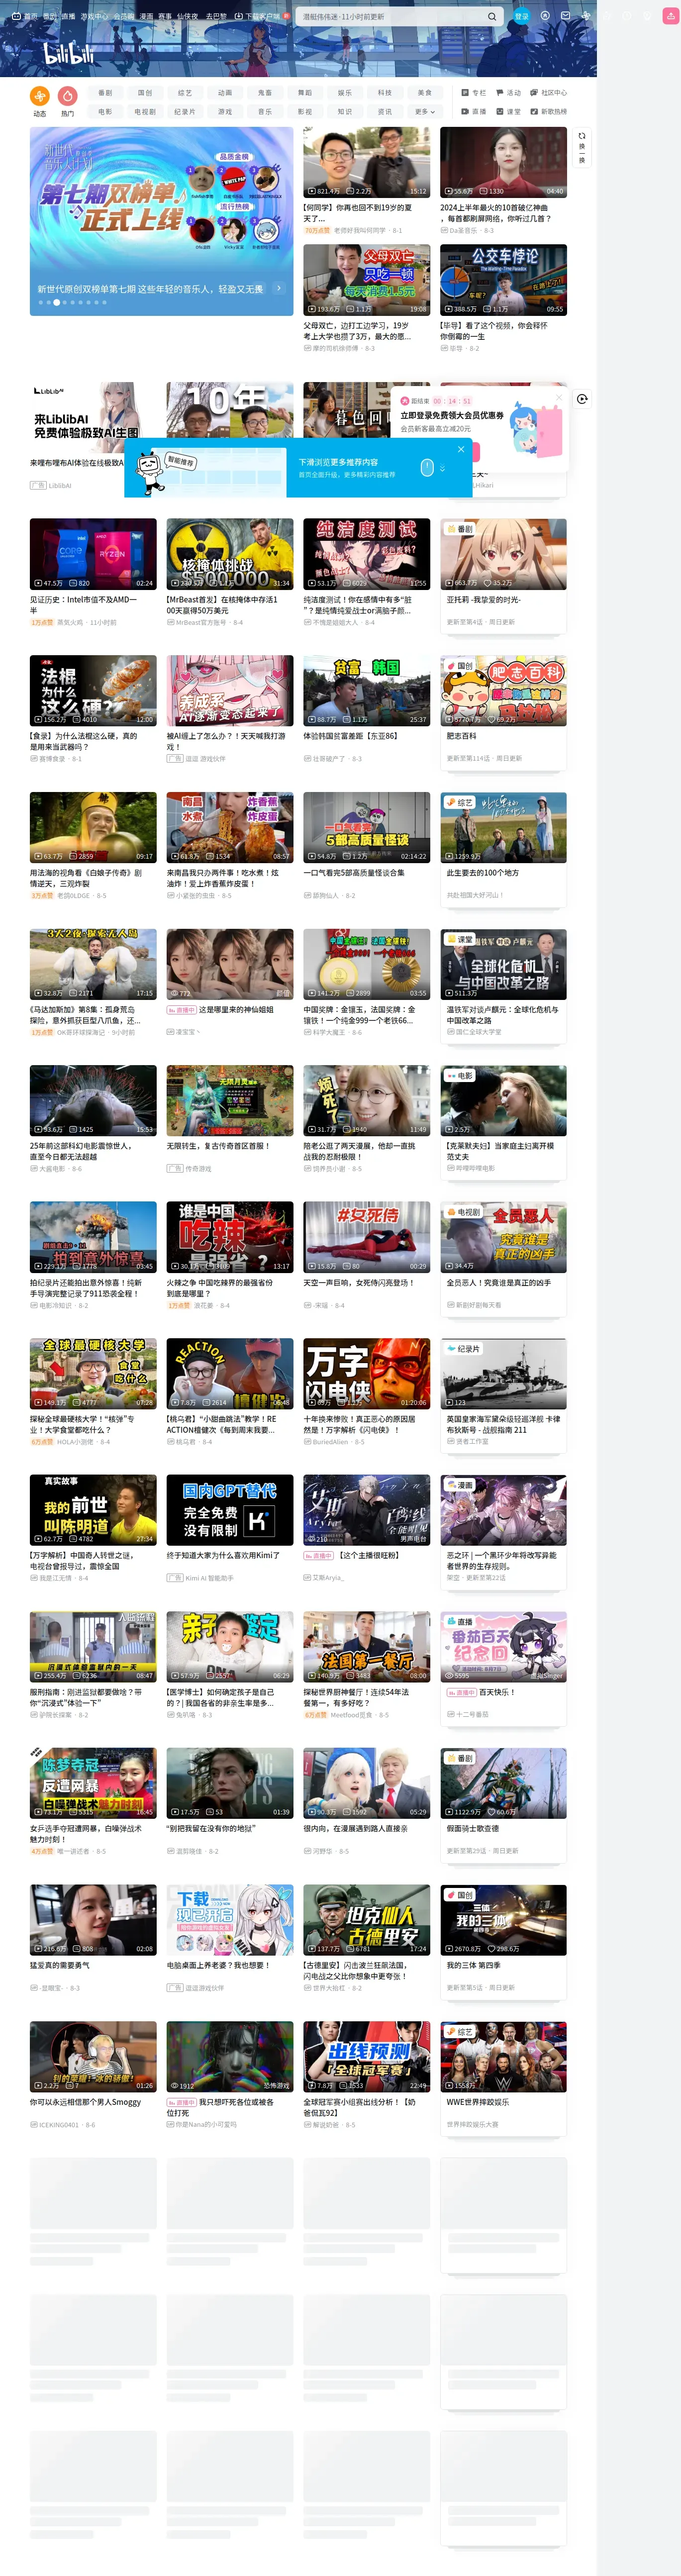The image size is (681, 2576).
Task: Open the 动态 orange icon
Action: click(39, 96)
